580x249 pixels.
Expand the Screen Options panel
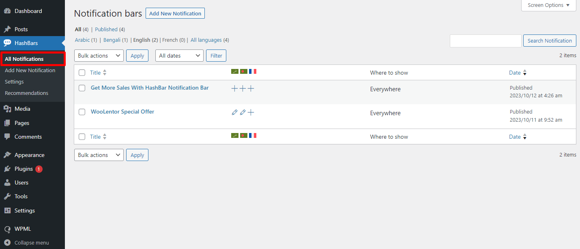coord(548,5)
